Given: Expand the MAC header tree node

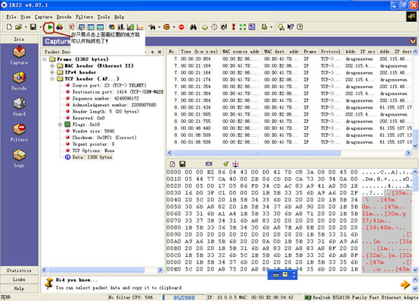Looking at the screenshot, I should [x=52, y=65].
